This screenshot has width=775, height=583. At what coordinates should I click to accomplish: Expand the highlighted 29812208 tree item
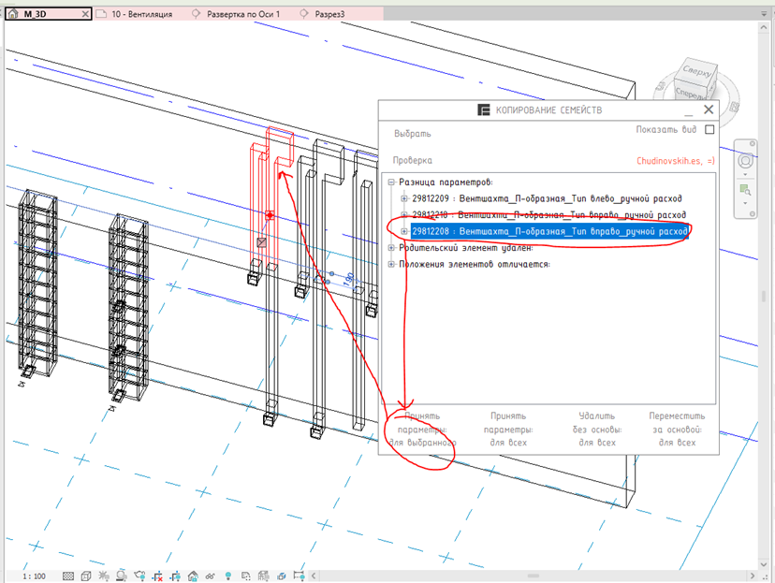(403, 231)
